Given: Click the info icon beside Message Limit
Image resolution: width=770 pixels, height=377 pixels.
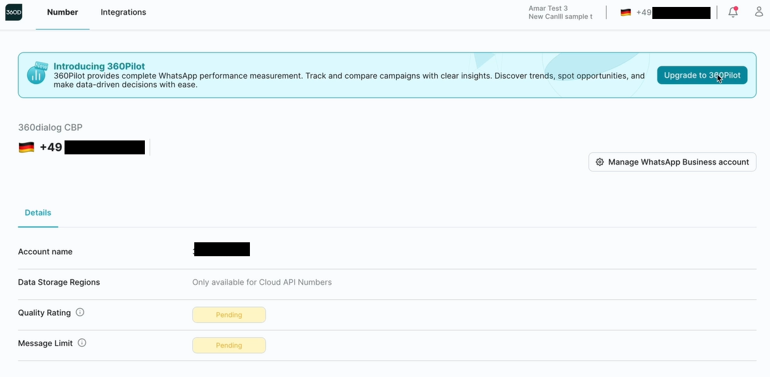Looking at the screenshot, I should click(x=82, y=343).
